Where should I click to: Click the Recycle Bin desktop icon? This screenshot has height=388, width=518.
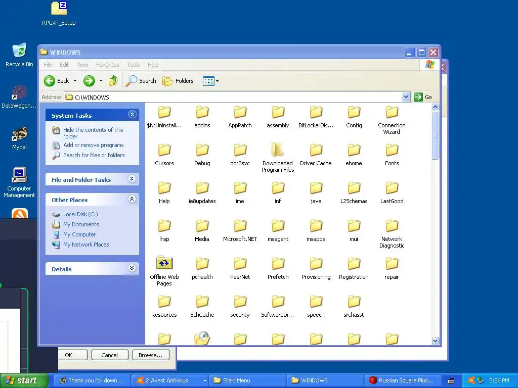tap(20, 55)
